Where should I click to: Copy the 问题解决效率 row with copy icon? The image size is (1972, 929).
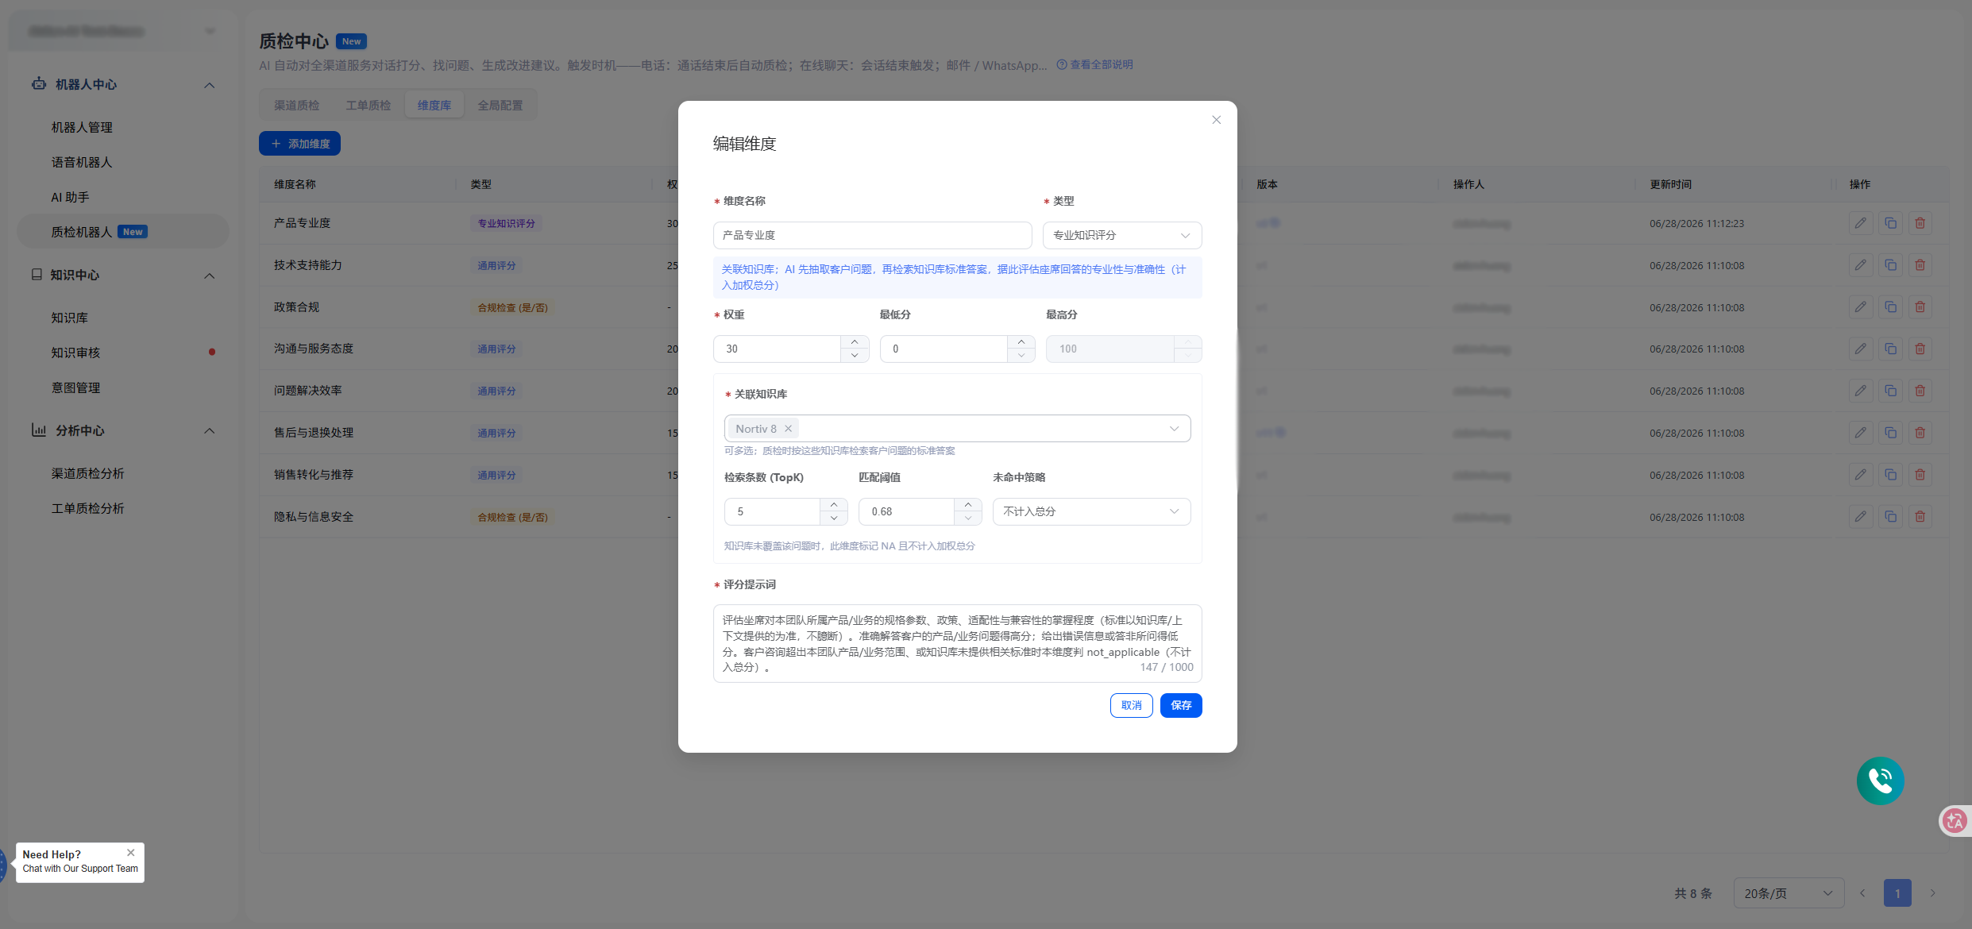click(1890, 391)
